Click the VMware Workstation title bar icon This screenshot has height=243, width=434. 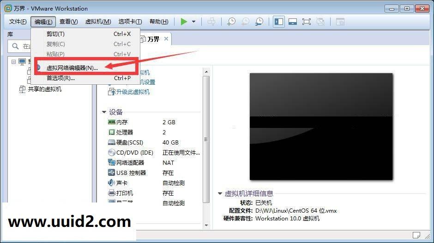click(x=8, y=8)
